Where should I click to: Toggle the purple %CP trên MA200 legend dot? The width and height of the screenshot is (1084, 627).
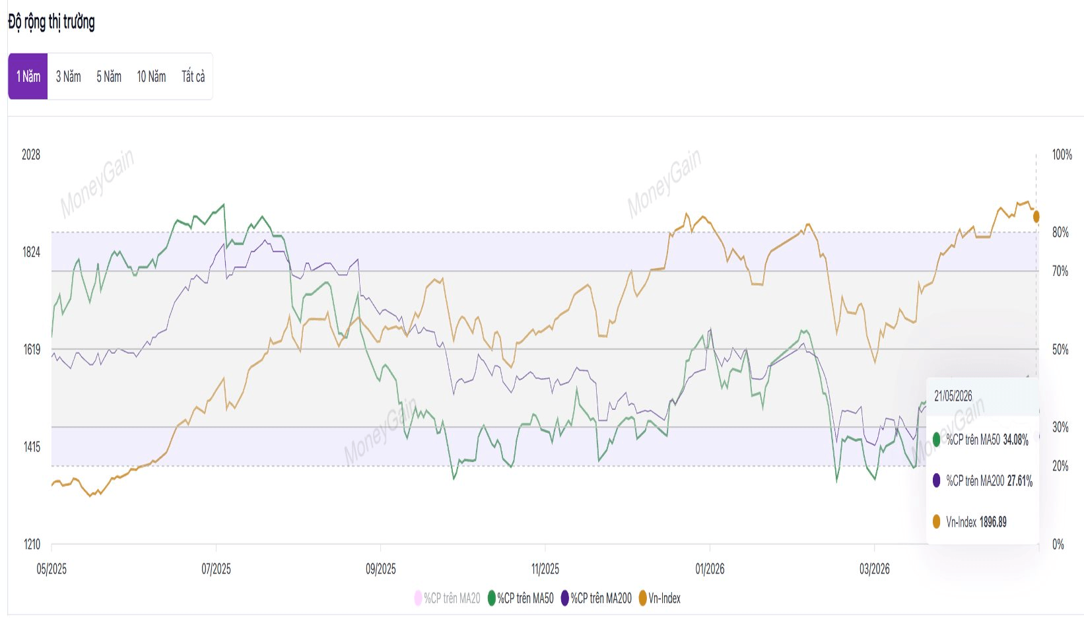tap(564, 599)
